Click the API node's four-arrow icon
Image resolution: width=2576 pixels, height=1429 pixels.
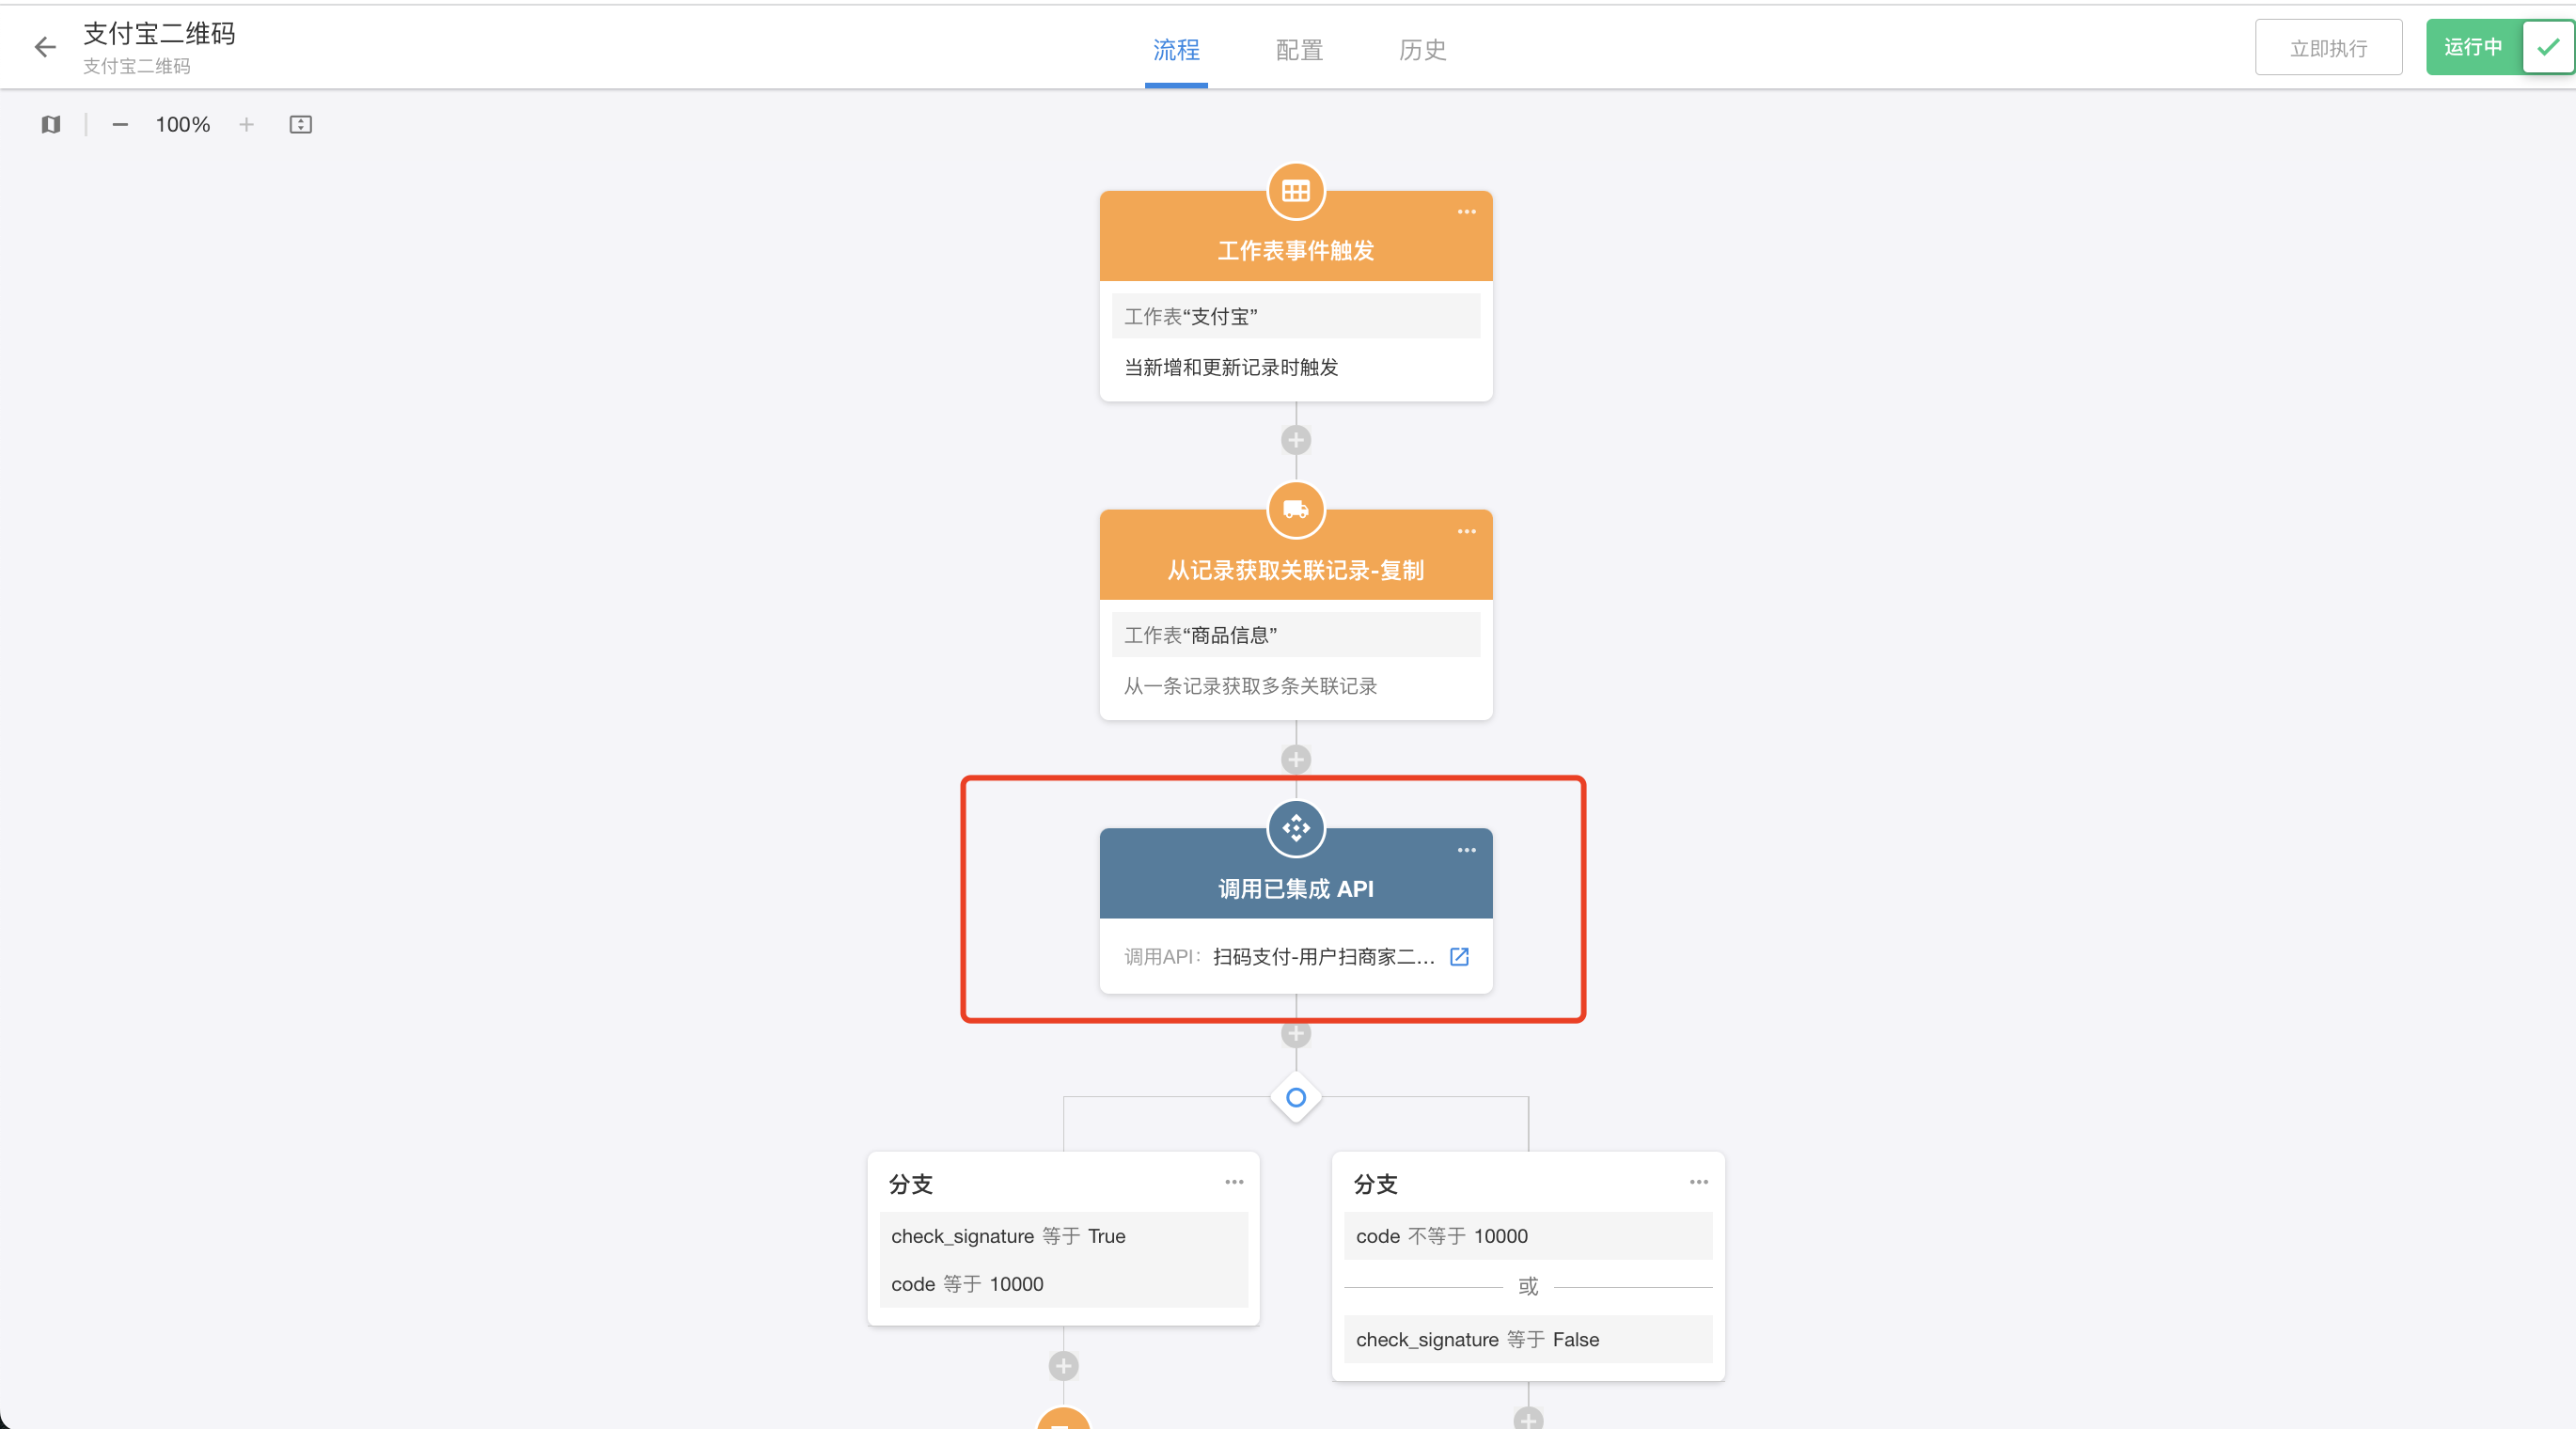point(1295,828)
